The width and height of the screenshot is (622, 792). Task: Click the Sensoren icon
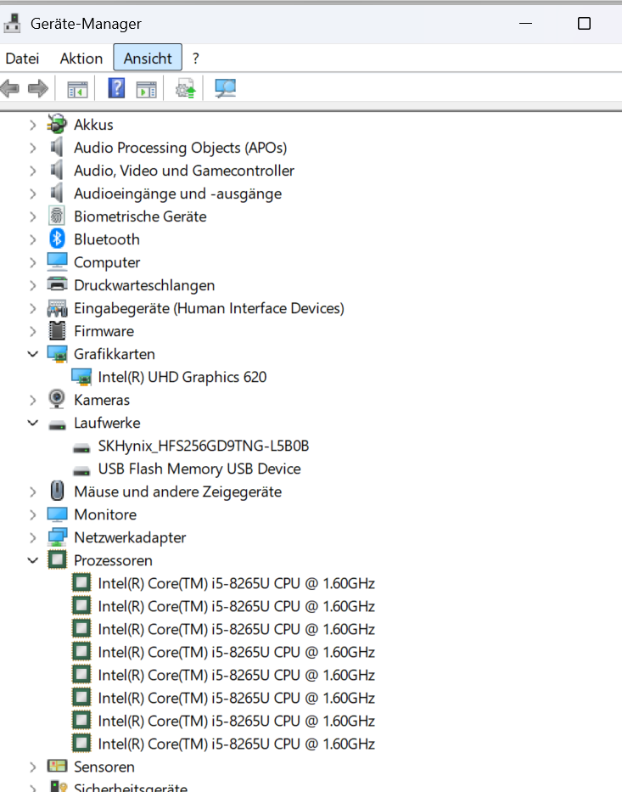coord(57,767)
